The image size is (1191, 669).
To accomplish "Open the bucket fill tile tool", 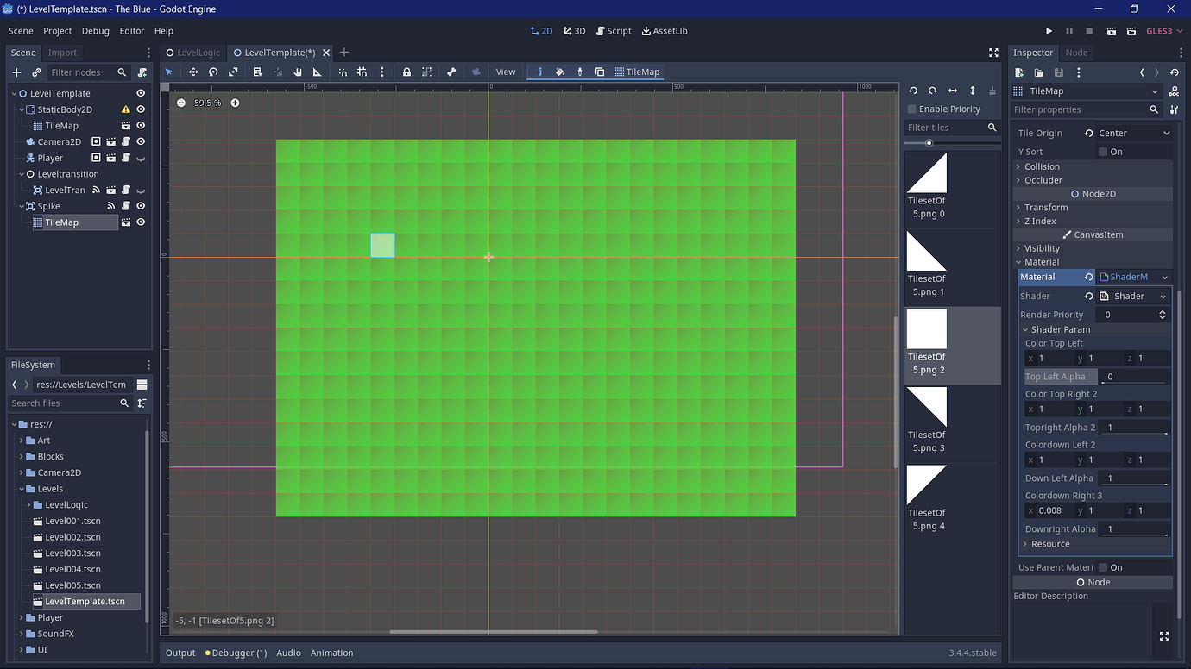I will pos(558,72).
